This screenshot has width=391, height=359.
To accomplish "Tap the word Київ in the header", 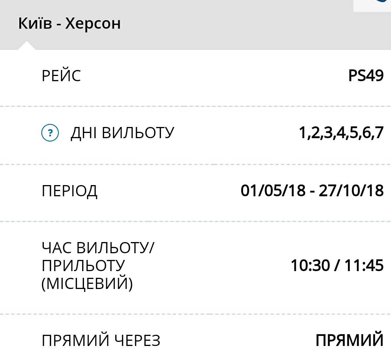I will click(34, 24).
